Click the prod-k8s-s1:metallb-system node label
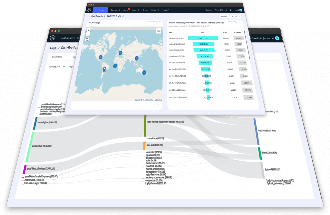Screen dimensions: 330x215 click(x=42, y=176)
